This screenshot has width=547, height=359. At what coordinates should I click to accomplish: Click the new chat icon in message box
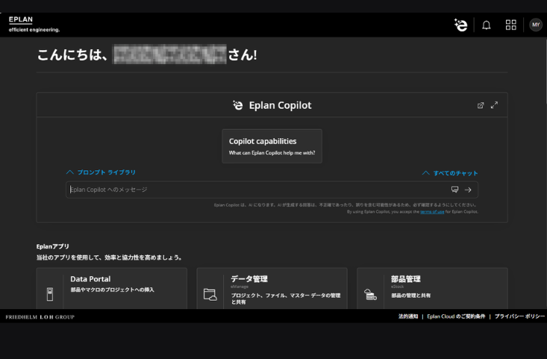[454, 190]
